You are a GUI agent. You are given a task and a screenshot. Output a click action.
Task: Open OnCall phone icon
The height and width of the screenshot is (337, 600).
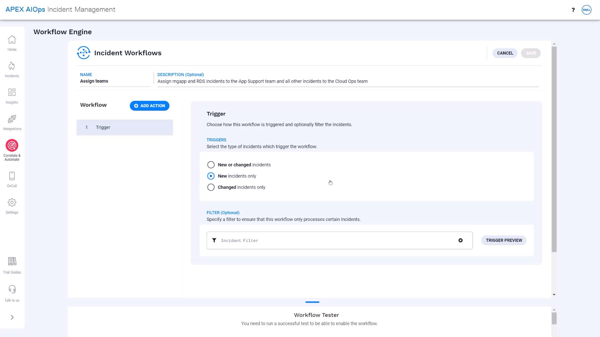click(12, 176)
